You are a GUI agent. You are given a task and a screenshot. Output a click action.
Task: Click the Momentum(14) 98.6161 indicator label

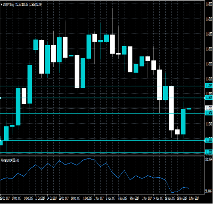point(10,161)
